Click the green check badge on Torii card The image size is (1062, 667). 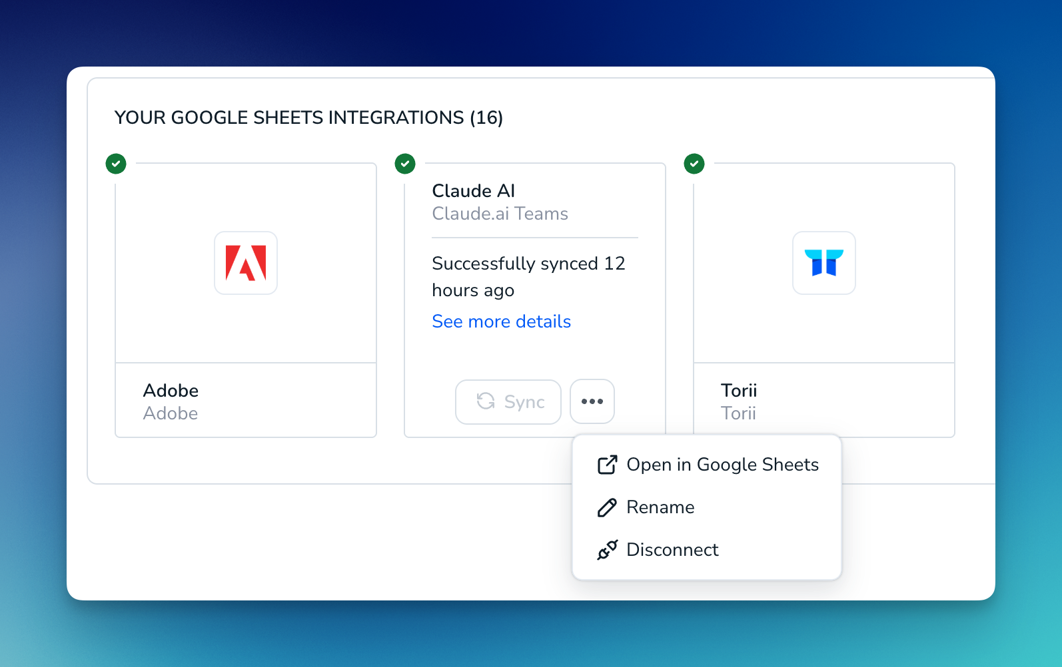(694, 163)
